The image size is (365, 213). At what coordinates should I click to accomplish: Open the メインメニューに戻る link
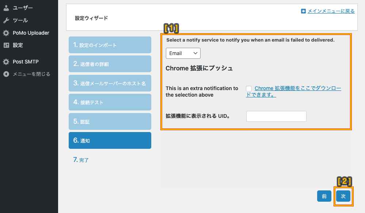tap(331, 11)
